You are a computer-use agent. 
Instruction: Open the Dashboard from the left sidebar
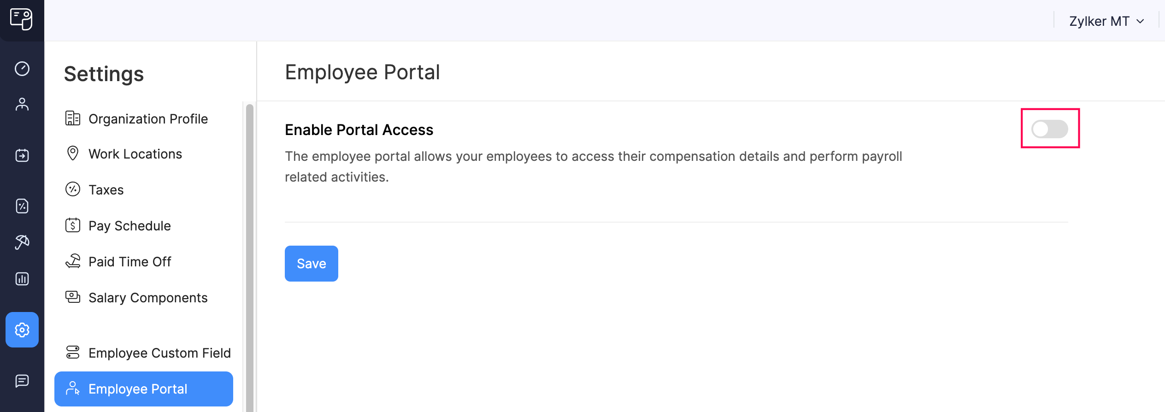coord(22,68)
